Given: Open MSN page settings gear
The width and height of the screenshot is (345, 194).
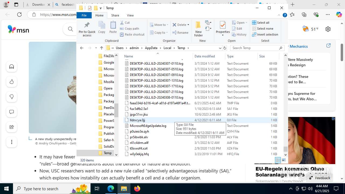Looking at the screenshot, I should pyautogui.click(x=328, y=29).
